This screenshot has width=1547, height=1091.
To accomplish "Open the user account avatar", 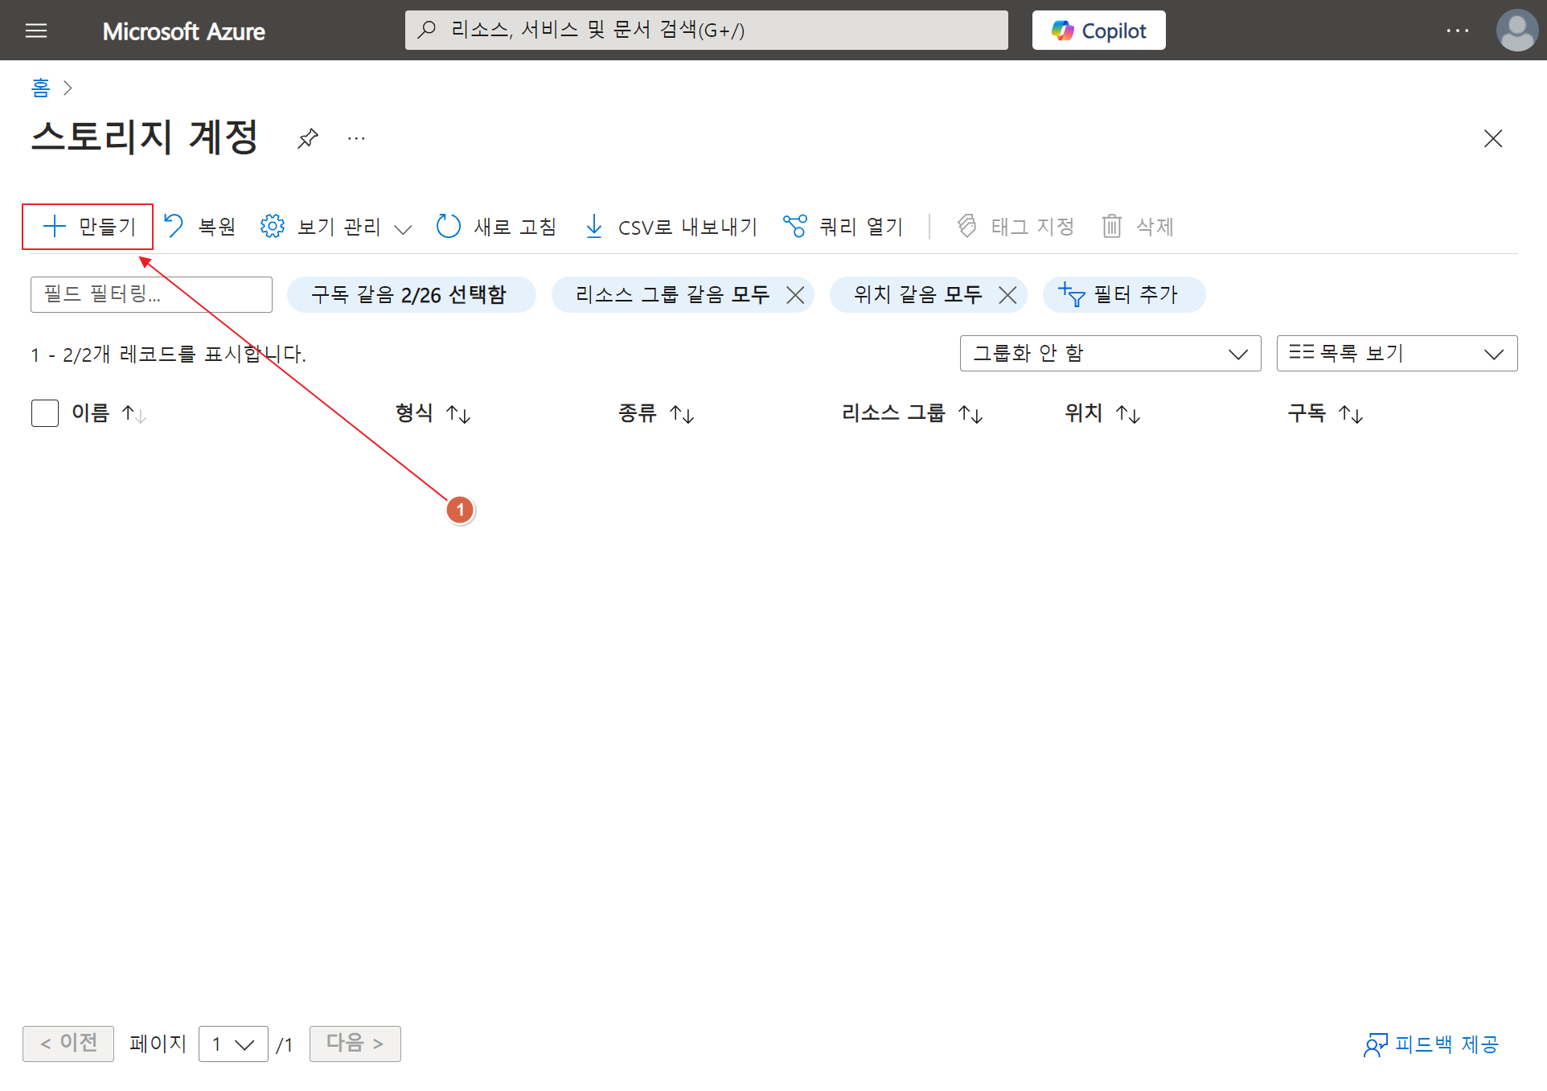I will pos(1516,31).
